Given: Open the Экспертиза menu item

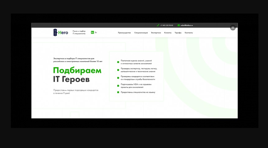Looking at the screenshot, I should pos(156,33).
